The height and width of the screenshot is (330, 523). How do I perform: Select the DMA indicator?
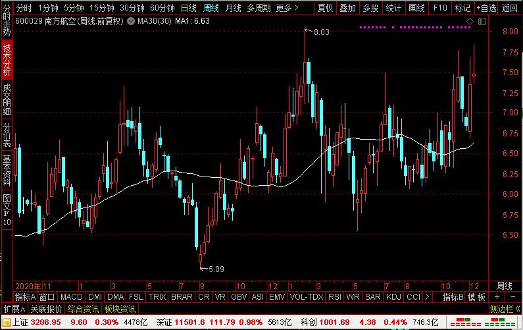116,297
